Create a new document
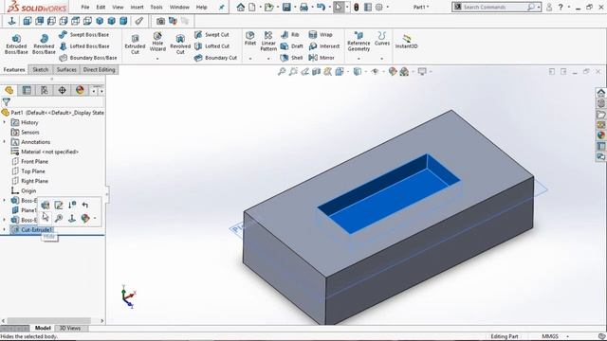 pyautogui.click(x=252, y=7)
